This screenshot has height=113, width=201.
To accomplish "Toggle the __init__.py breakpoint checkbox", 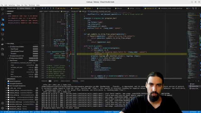I will (8, 88).
